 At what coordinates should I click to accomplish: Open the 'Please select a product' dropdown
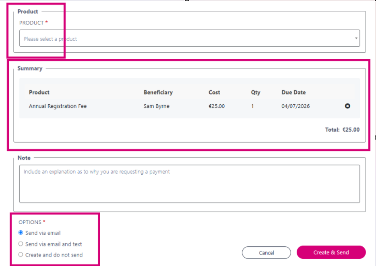[190, 38]
